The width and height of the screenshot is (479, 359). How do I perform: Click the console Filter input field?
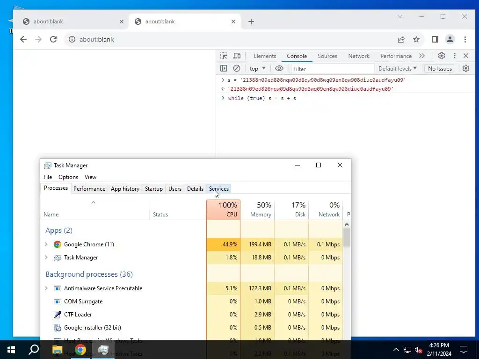pos(333,69)
